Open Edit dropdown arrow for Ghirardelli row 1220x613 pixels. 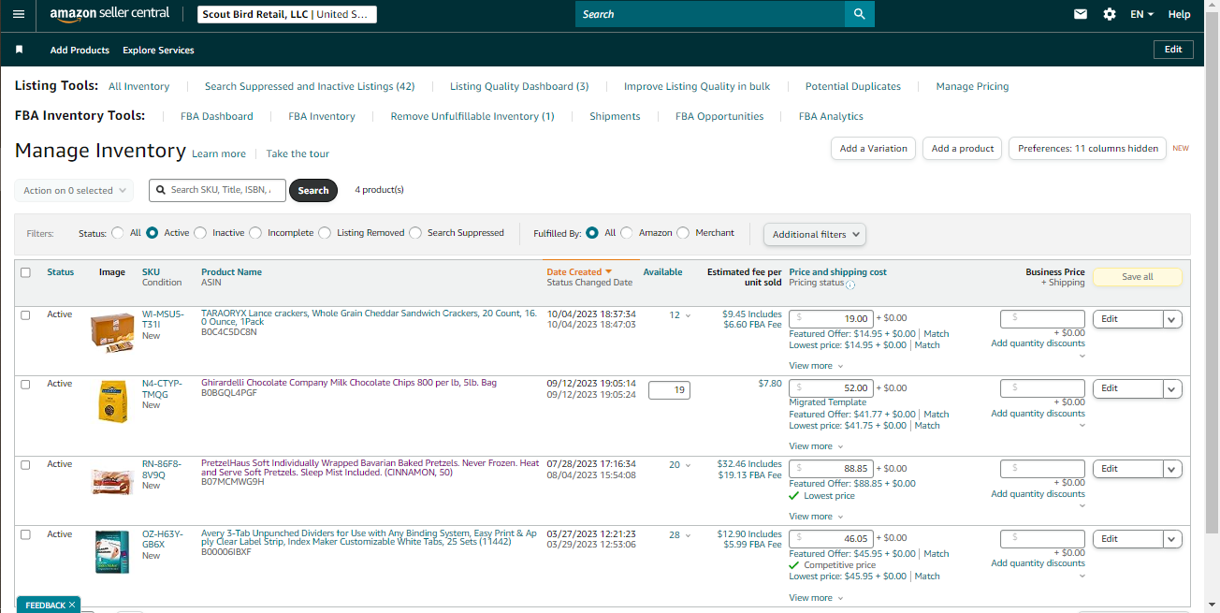[1173, 388]
